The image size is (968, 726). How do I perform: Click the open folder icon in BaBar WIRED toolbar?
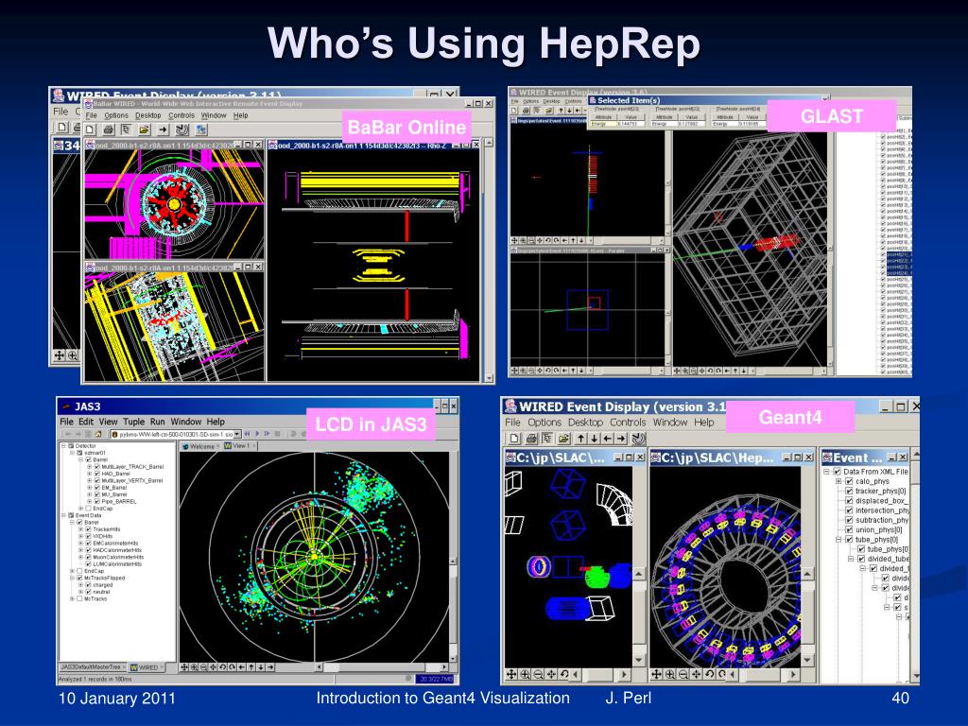(145, 130)
